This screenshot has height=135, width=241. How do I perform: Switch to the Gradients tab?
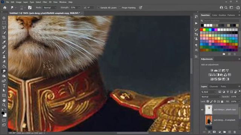click(x=222, y=15)
